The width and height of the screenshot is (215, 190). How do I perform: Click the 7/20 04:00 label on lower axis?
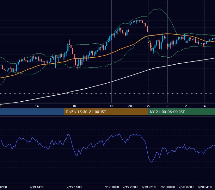pyautogui.click(x=205, y=187)
